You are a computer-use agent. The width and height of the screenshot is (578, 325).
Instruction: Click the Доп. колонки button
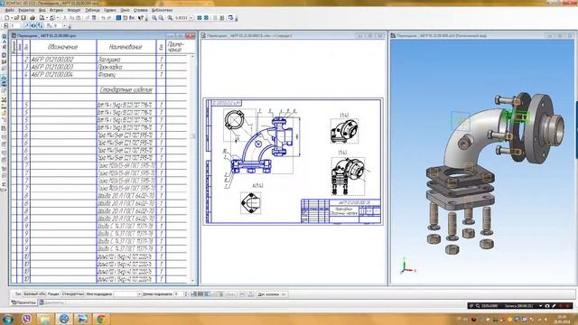(x=272, y=294)
